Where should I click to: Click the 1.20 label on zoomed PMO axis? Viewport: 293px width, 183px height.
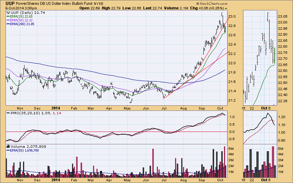(x=282, y=117)
